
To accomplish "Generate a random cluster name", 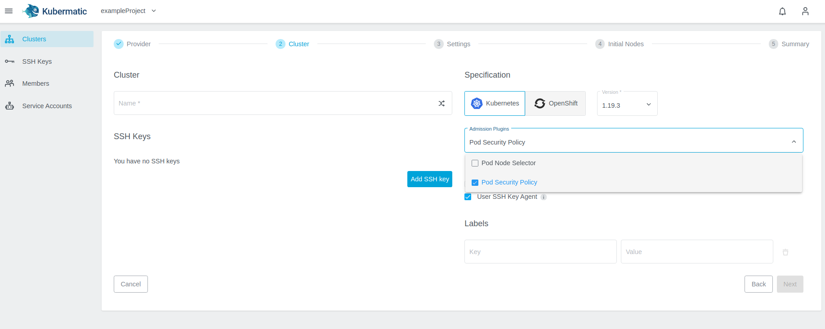I will (x=441, y=103).
